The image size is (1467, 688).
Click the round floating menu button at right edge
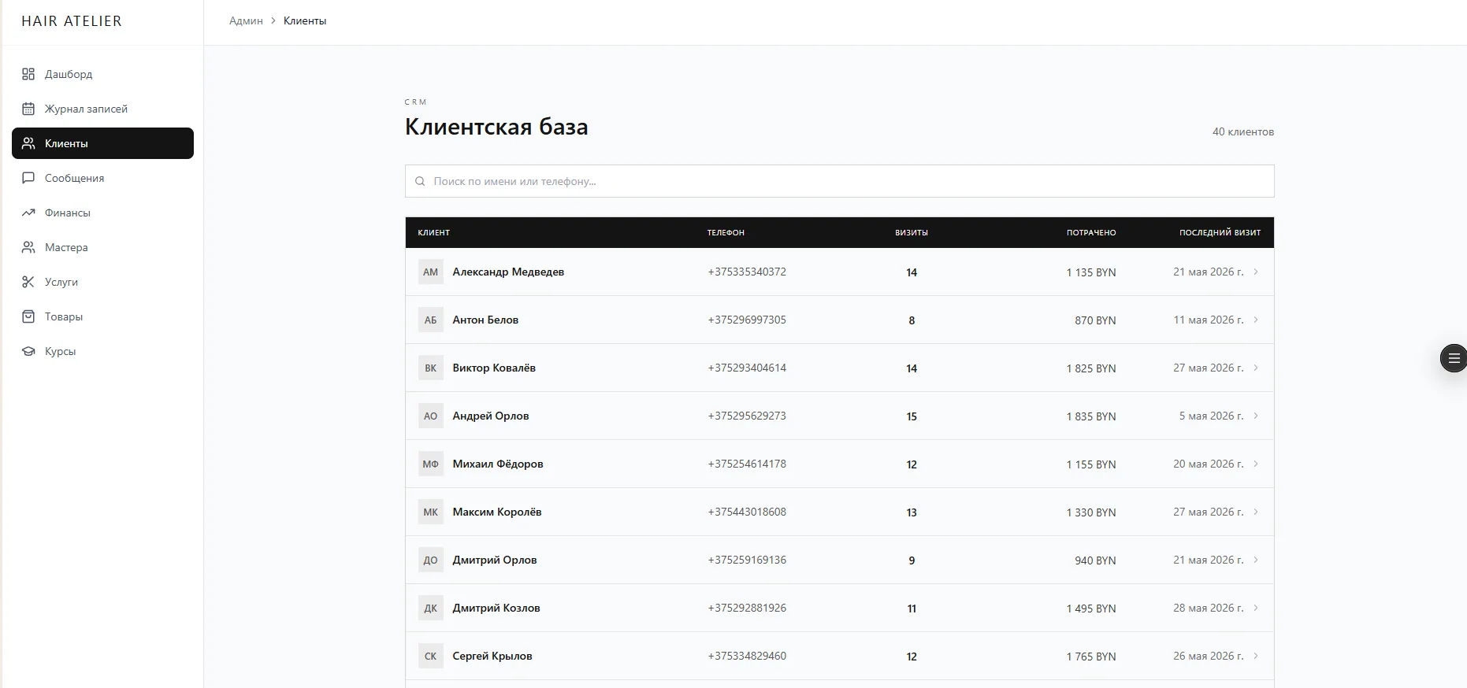[1454, 358]
